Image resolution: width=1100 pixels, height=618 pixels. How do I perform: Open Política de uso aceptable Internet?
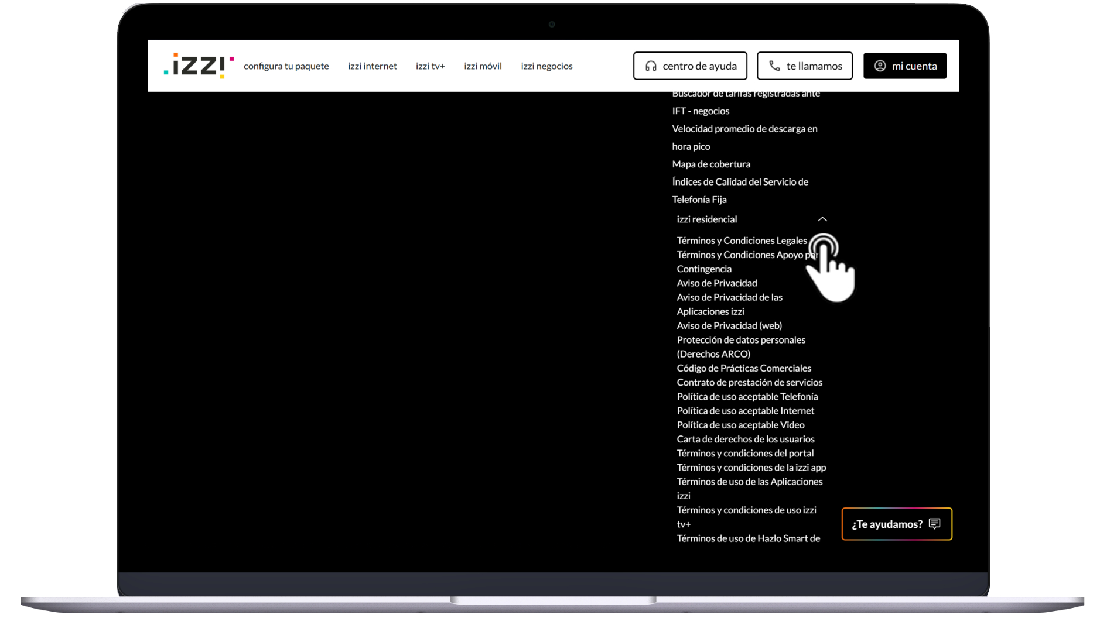[x=746, y=411]
